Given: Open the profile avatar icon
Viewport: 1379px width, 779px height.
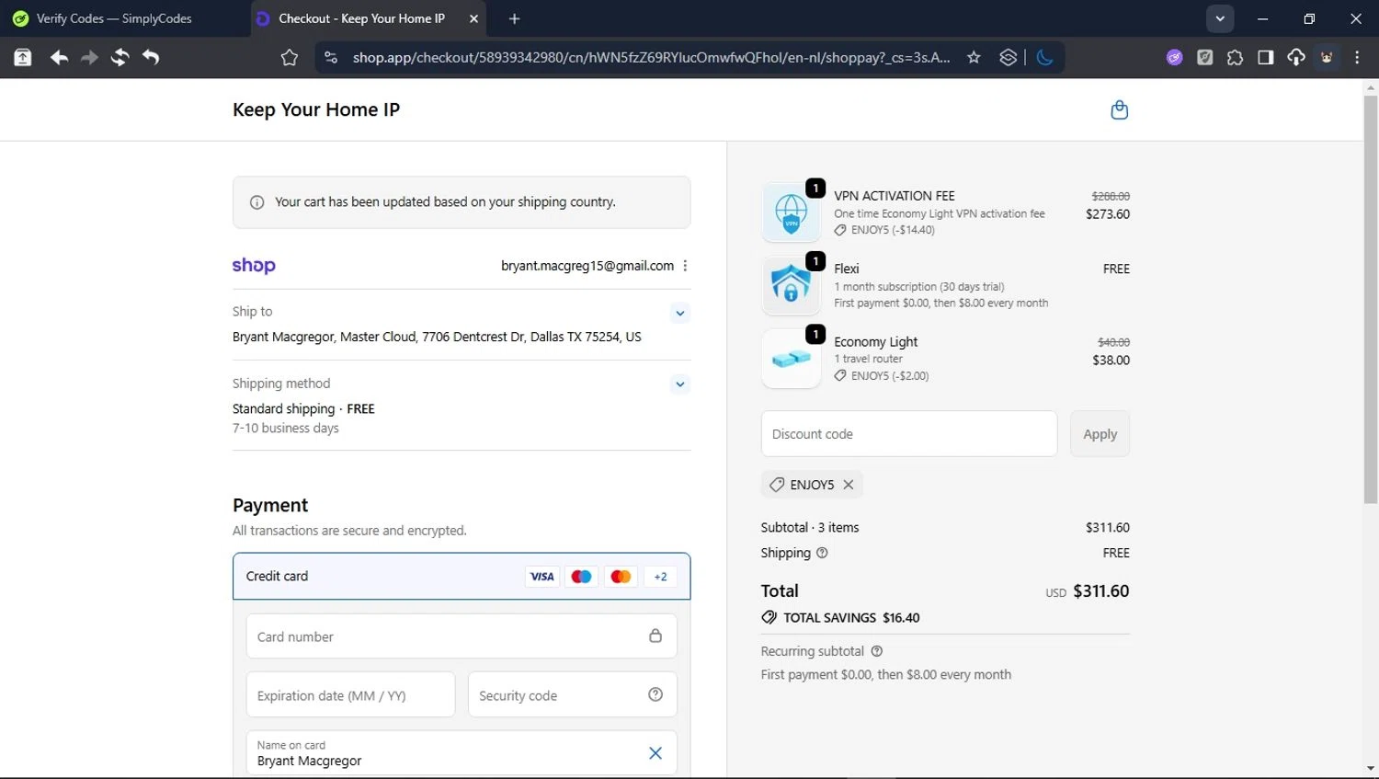Looking at the screenshot, I should pos(1327,57).
